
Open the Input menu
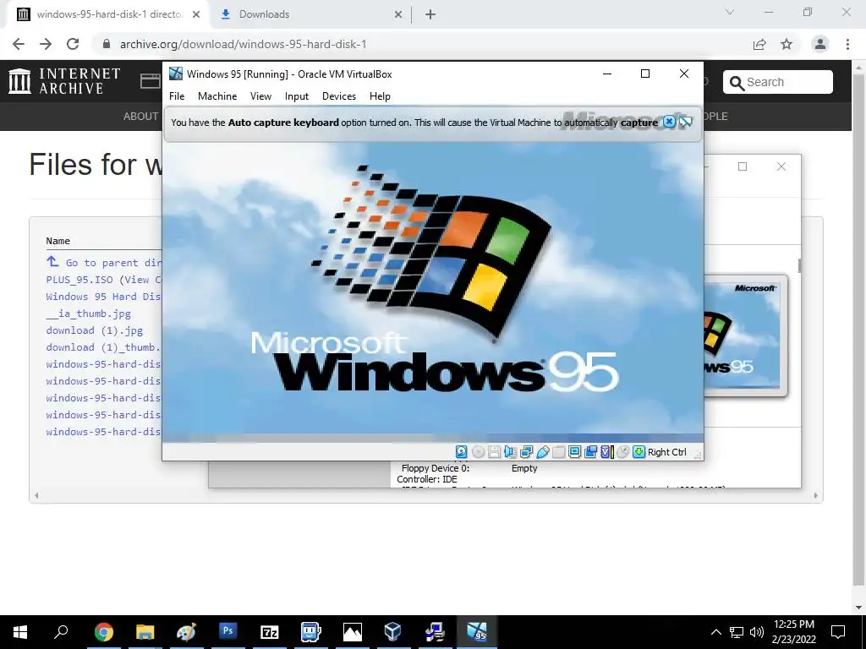tap(297, 96)
